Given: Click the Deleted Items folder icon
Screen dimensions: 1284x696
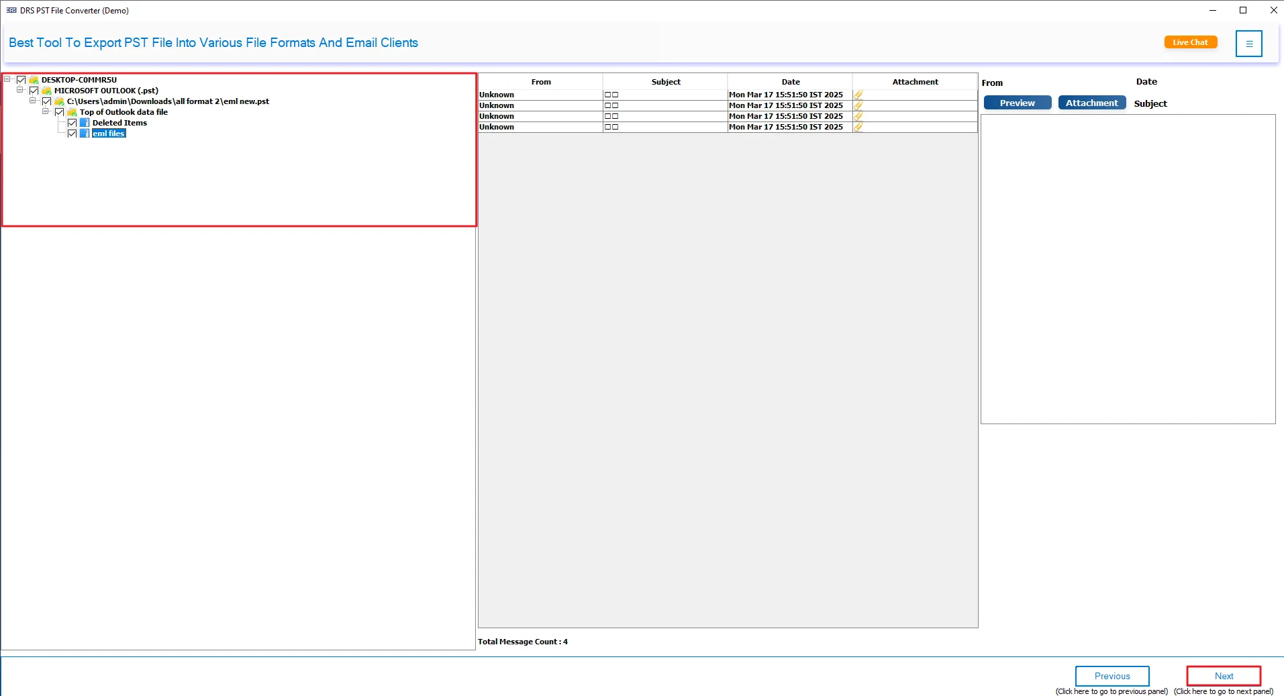Looking at the screenshot, I should pos(85,123).
